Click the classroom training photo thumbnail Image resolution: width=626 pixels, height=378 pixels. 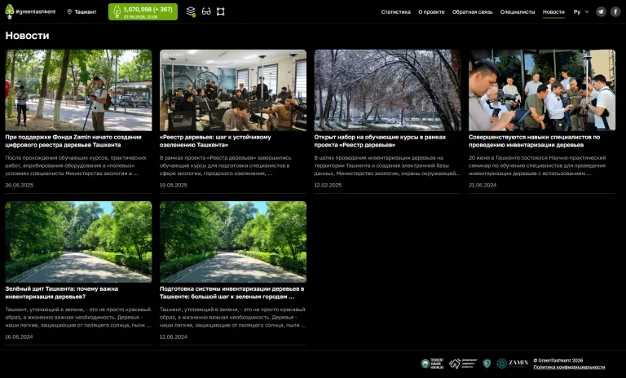coord(233,90)
